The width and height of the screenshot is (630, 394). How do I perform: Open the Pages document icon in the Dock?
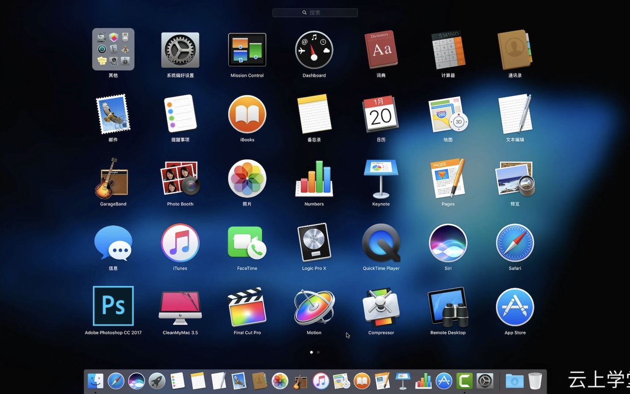382,381
